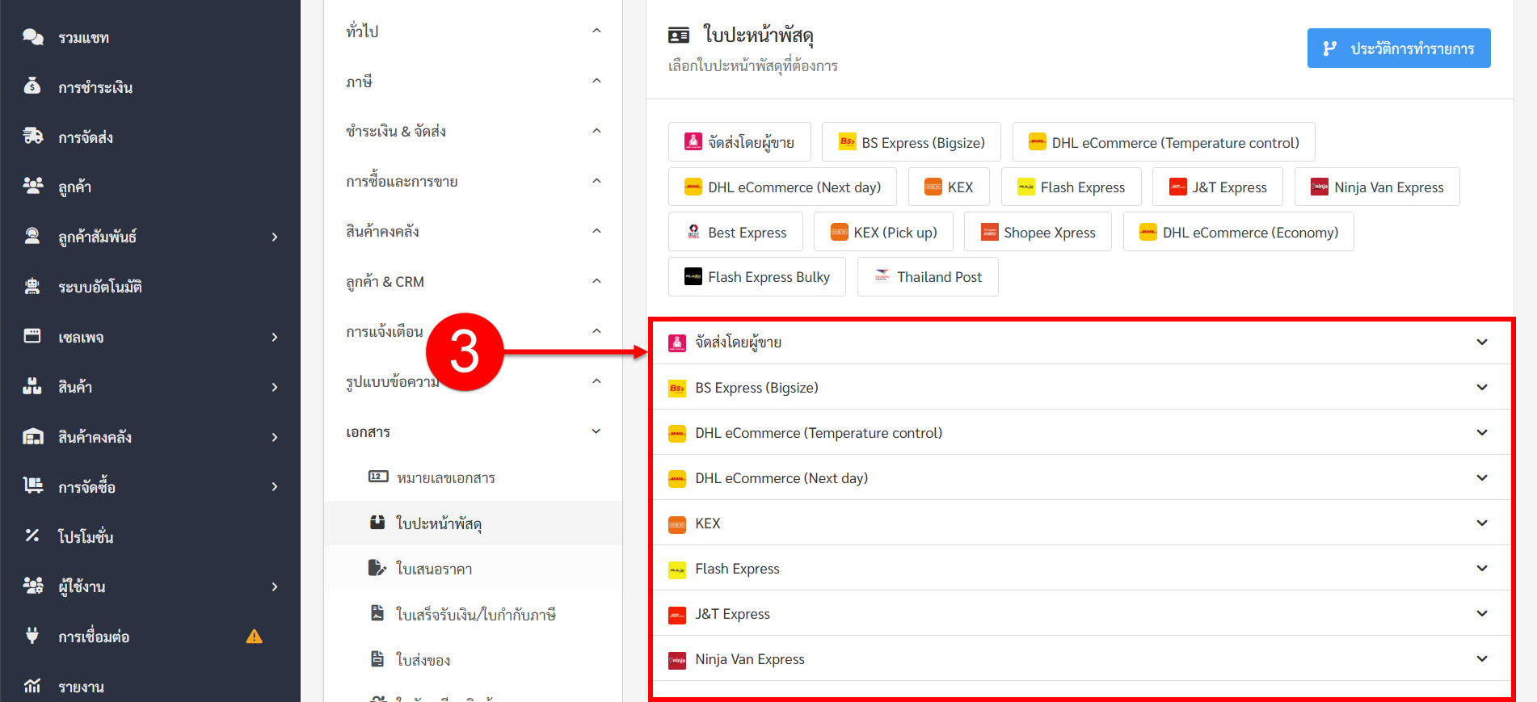Click the รายงาน chart icon
The width and height of the screenshot is (1537, 702).
[x=32, y=686]
